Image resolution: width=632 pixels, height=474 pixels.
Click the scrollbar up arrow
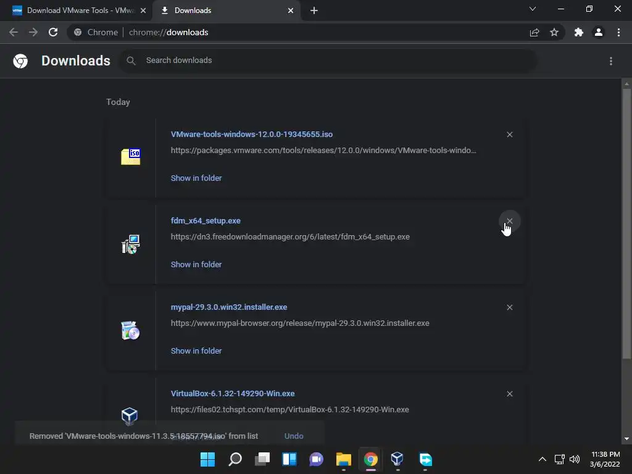pyautogui.click(x=626, y=84)
